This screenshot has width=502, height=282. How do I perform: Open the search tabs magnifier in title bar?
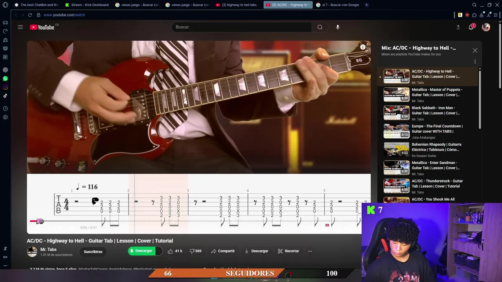pyautogui.click(x=474, y=5)
